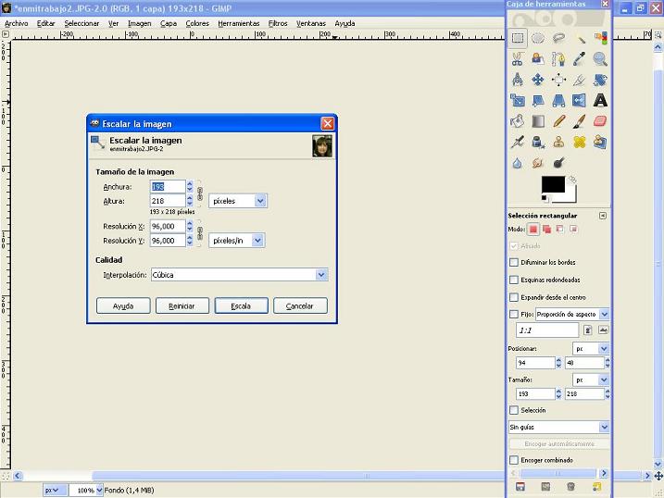Select the Paths tool
This screenshot has width=664, height=498.
(x=558, y=59)
